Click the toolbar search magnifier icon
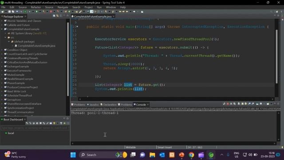Screen dimensions: 284x160 [271, 12]
